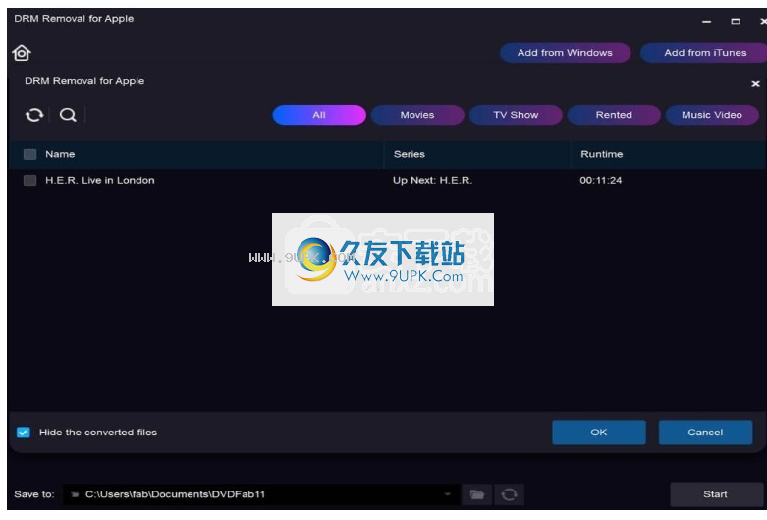Viewport: 767px width, 520px height.
Task: Click the refresh icon beside save path
Action: click(x=510, y=494)
